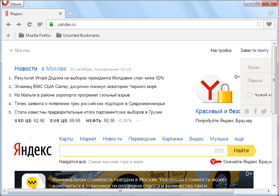Open news about Игорь Додон election result
The width and height of the screenshot is (279, 196).
[89, 78]
